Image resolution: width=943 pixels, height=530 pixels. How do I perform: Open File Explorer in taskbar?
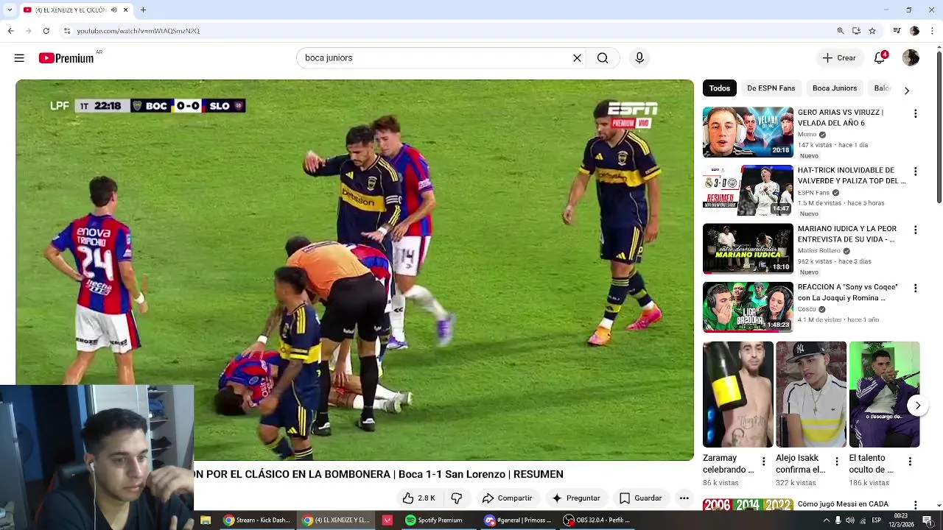coord(206,520)
